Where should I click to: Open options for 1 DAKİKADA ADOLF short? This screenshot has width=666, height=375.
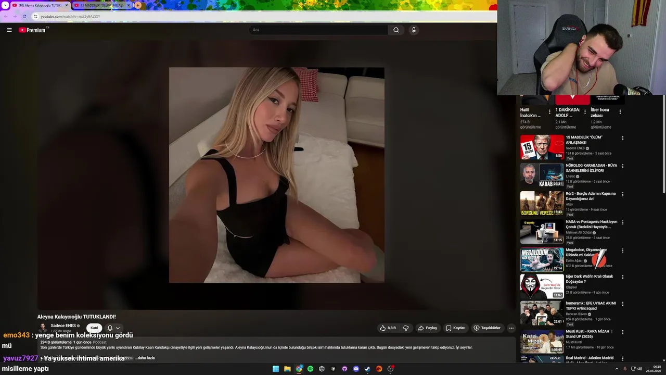pos(585,112)
